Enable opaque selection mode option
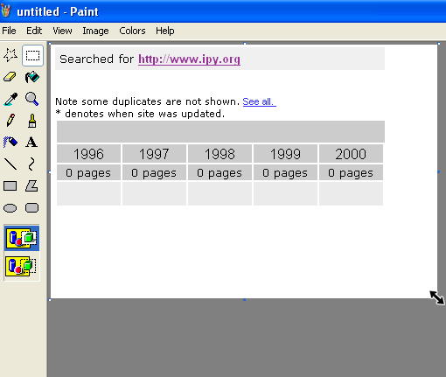The height and width of the screenshot is (377, 446). coord(22,238)
